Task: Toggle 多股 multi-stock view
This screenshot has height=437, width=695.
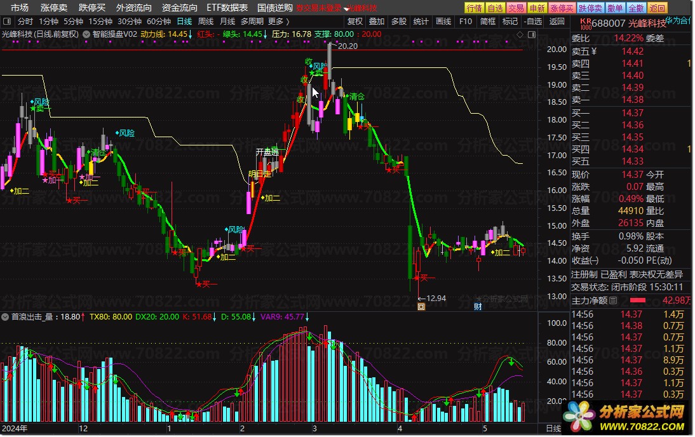Action: pyautogui.click(x=398, y=21)
